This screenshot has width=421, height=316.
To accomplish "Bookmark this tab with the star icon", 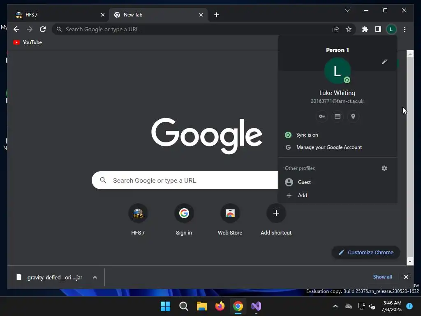I will [x=349, y=29].
